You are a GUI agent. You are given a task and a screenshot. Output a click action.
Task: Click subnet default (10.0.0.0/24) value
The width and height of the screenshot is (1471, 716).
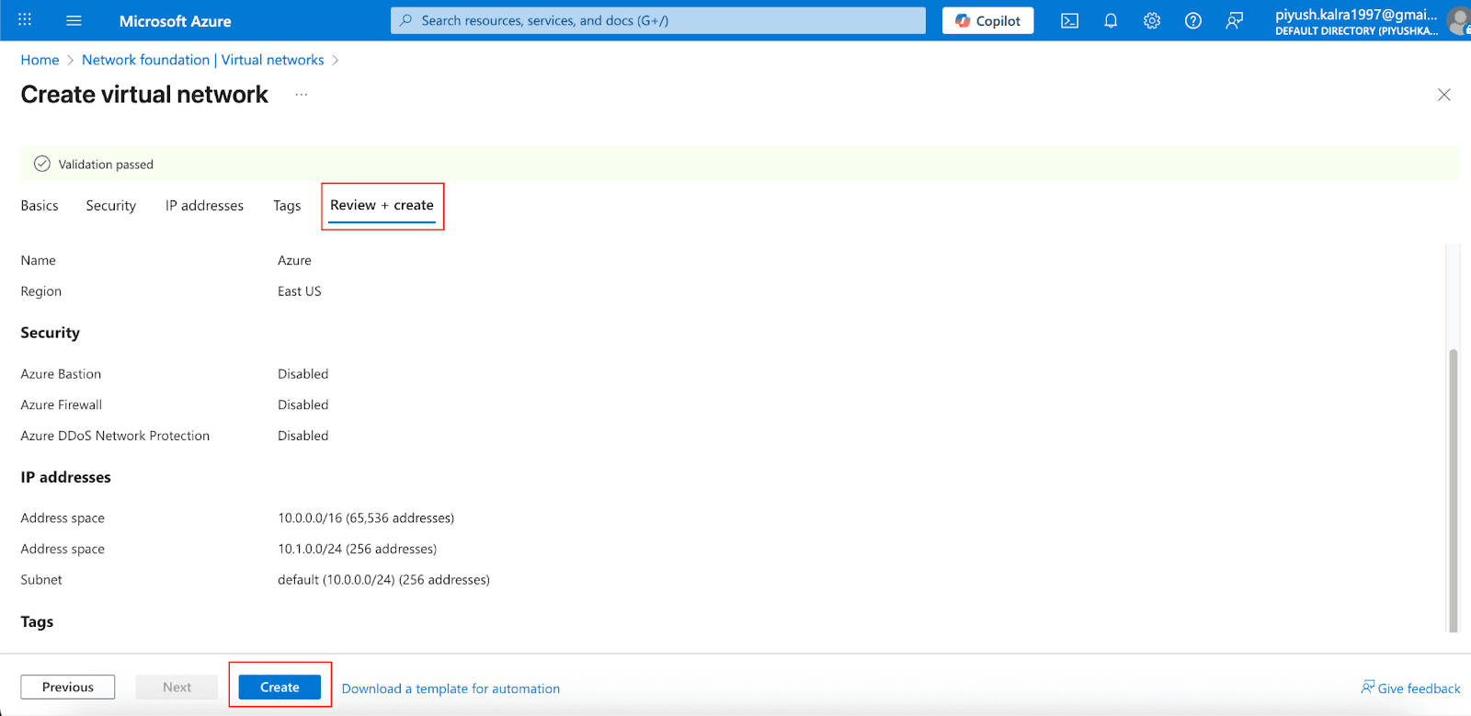pos(383,580)
